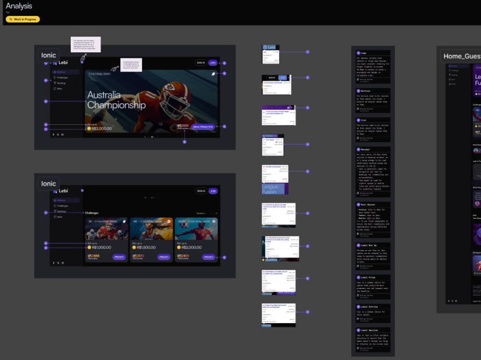Click the football icon on the NFL card

124,221
